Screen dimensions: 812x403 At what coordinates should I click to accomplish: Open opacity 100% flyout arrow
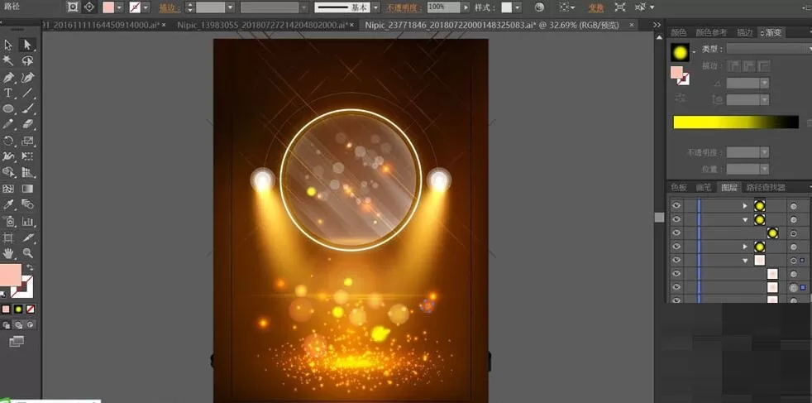[x=466, y=7]
